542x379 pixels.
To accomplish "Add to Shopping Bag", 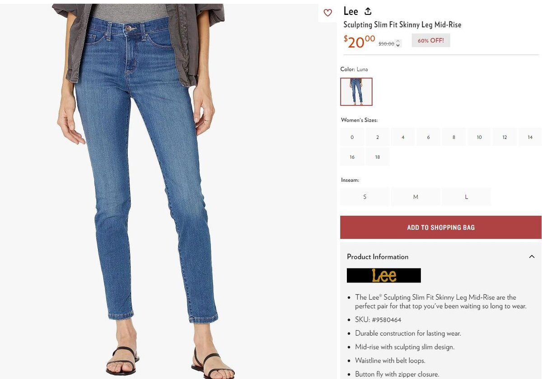I will pos(441,227).
